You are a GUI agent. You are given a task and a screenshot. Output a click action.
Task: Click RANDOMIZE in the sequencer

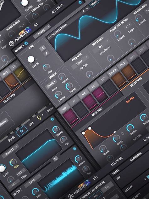[136, 156]
